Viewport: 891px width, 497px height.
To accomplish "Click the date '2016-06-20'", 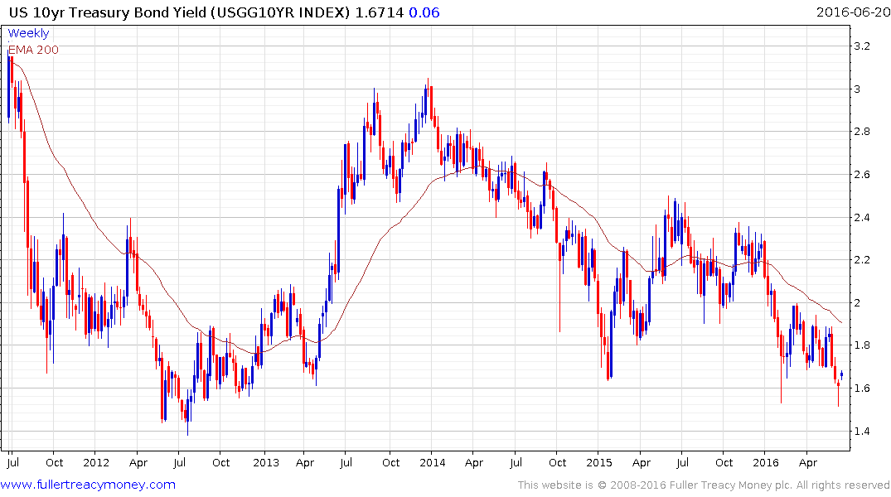I will tap(853, 12).
